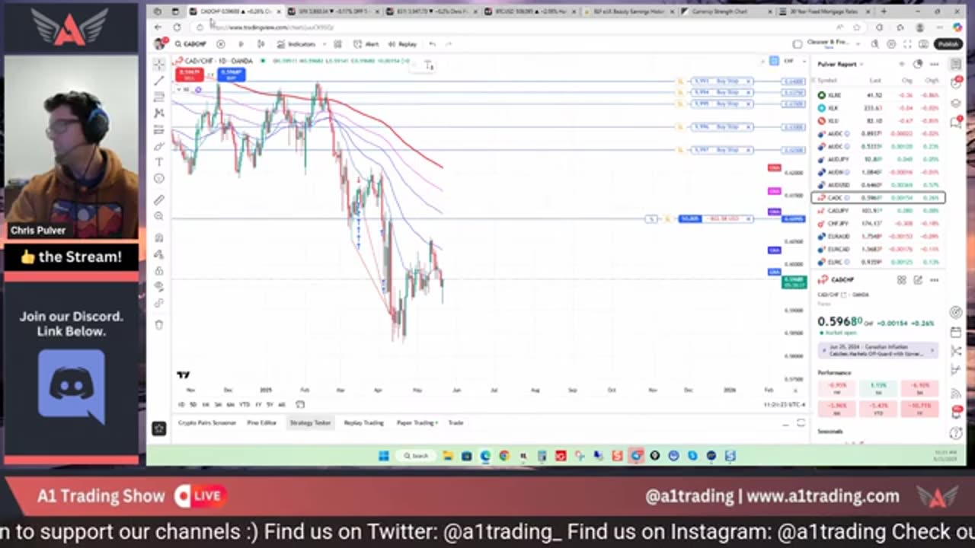Open the chart settings gear icon
Image resolution: width=975 pixels, height=548 pixels.
click(x=891, y=44)
